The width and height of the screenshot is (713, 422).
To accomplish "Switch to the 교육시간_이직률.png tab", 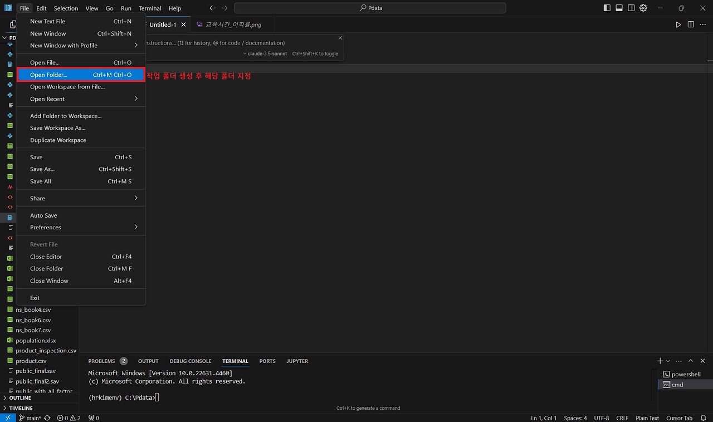I will pos(234,24).
